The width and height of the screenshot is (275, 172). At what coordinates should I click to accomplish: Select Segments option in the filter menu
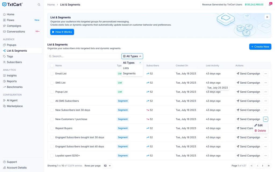pyautogui.click(x=132, y=73)
